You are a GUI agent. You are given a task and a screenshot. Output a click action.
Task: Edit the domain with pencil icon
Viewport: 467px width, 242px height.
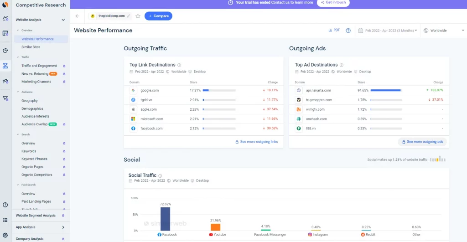point(128,16)
